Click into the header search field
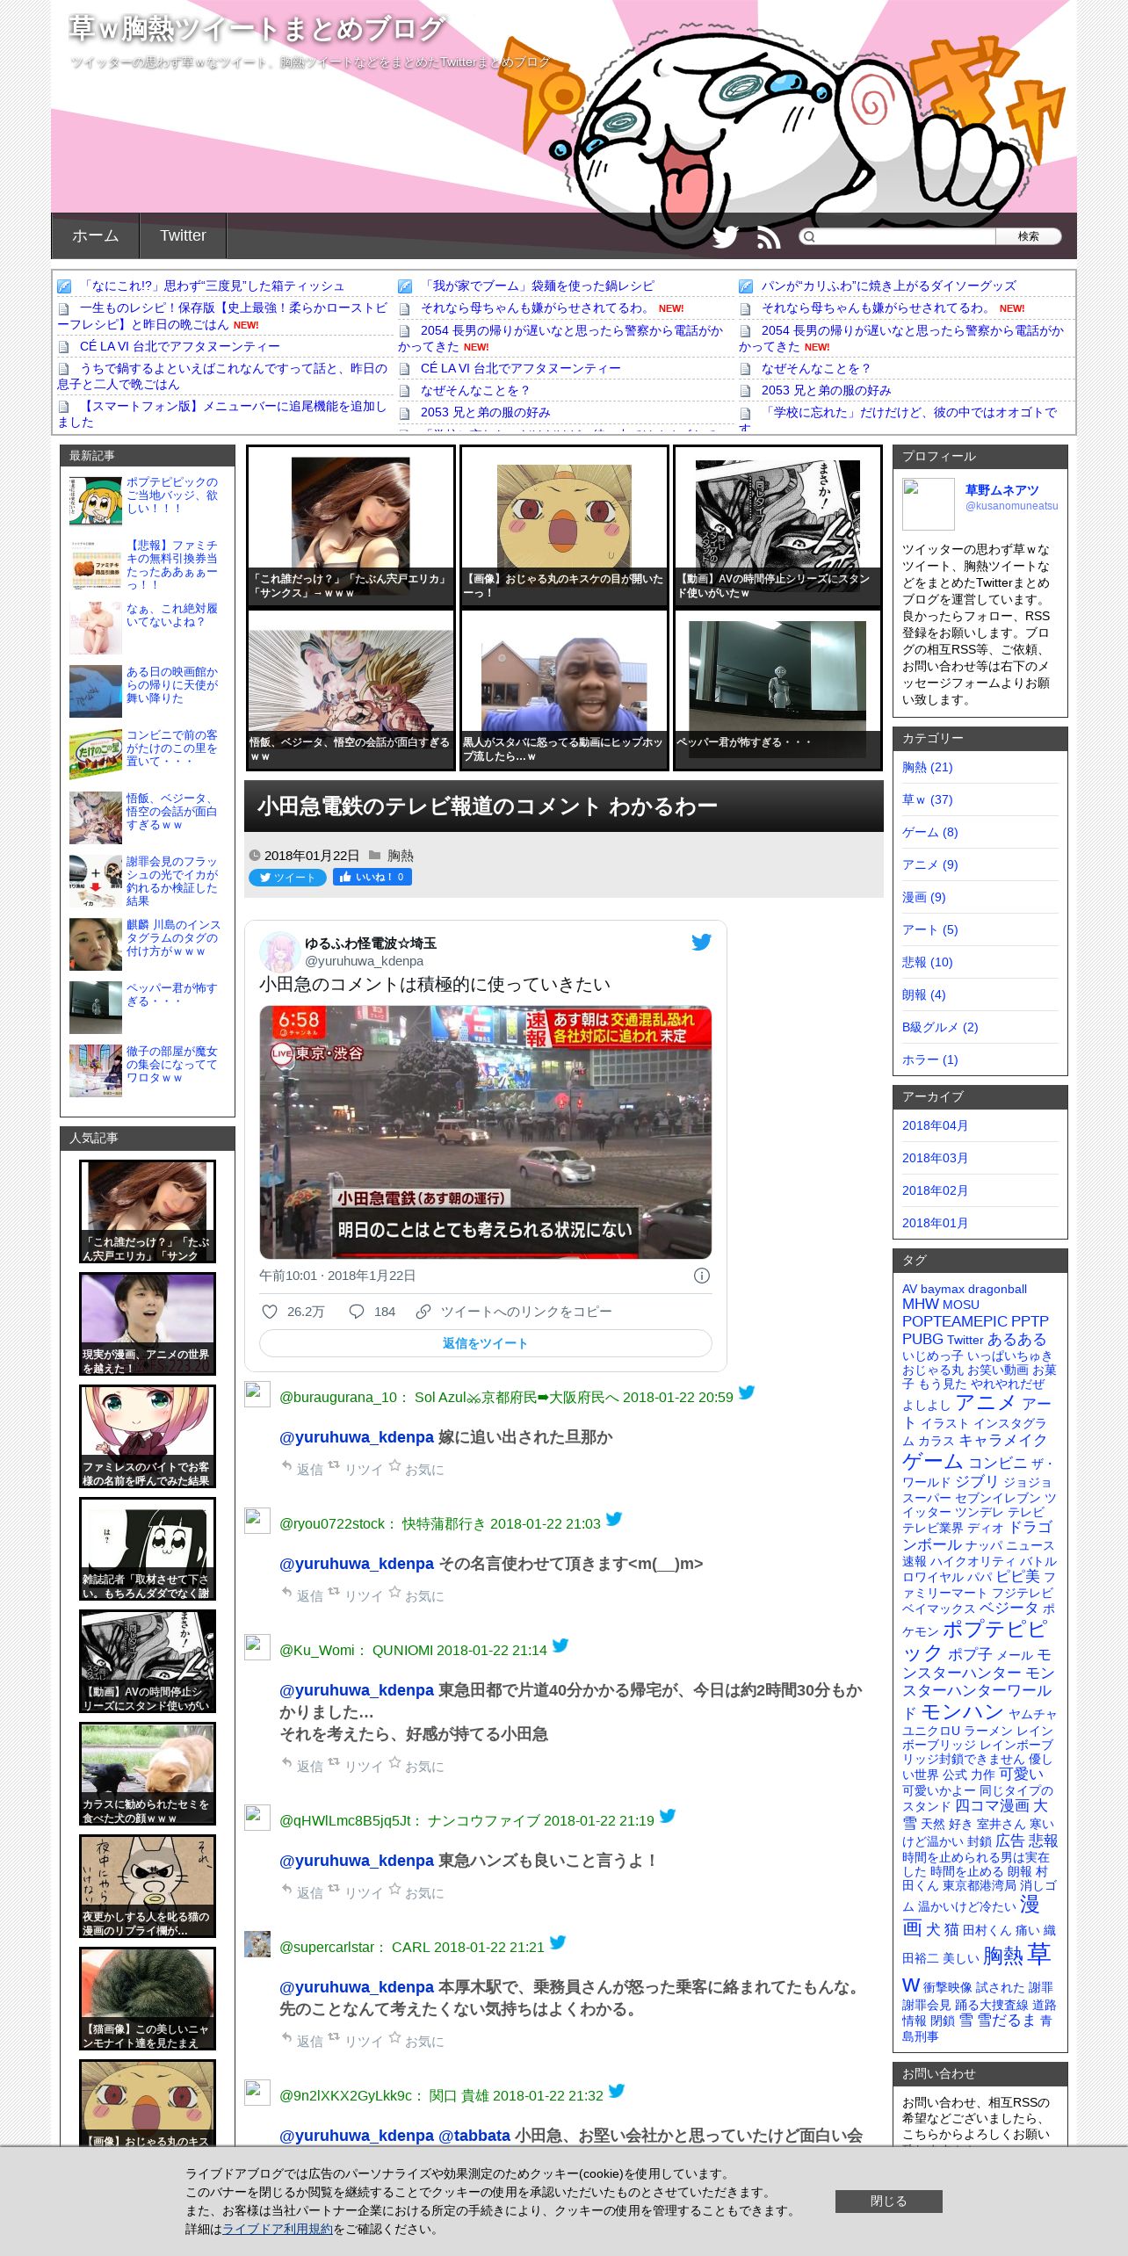Viewport: 1128px width, 2256px height. tap(905, 236)
